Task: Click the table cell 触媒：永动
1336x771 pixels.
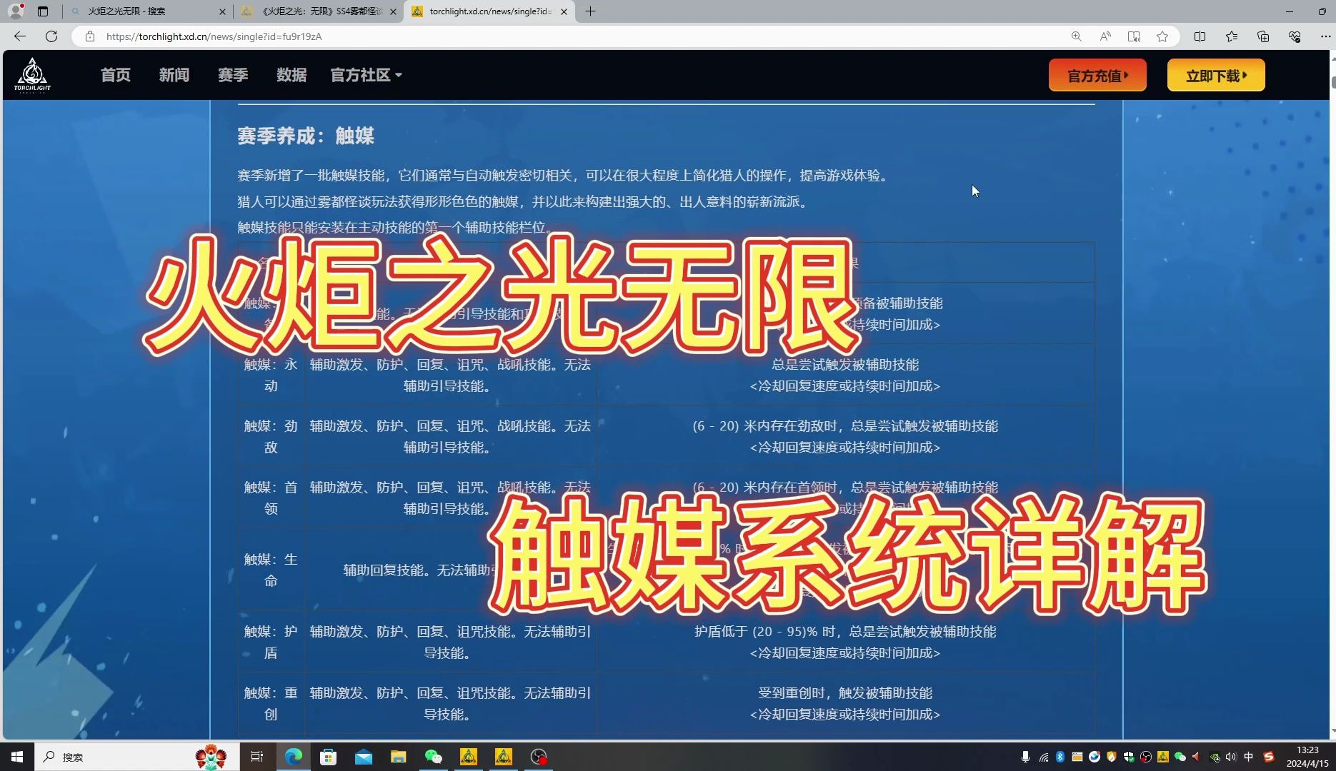Action: [271, 375]
